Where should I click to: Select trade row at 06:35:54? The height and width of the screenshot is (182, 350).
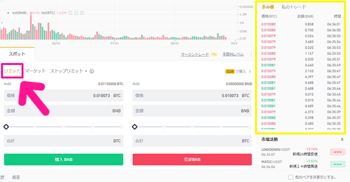point(301,42)
